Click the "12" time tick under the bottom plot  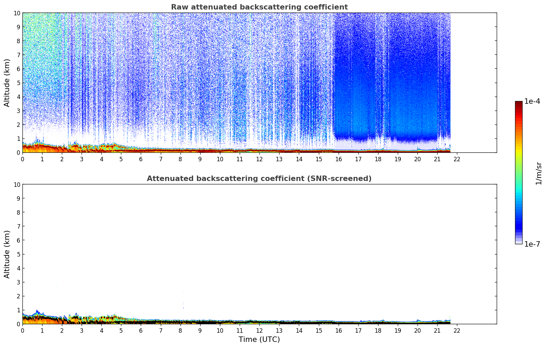pyautogui.click(x=259, y=331)
